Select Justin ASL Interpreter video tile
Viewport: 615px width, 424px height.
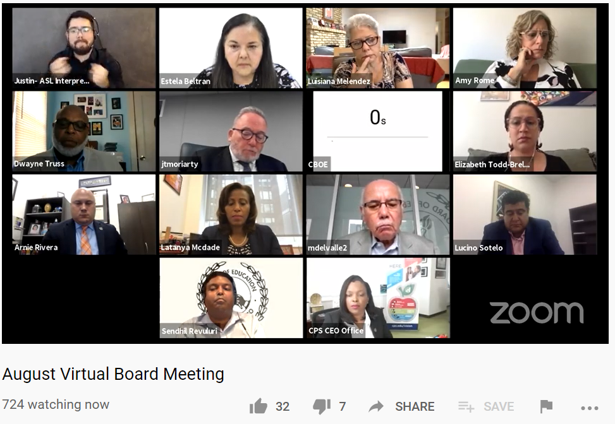pos(84,48)
